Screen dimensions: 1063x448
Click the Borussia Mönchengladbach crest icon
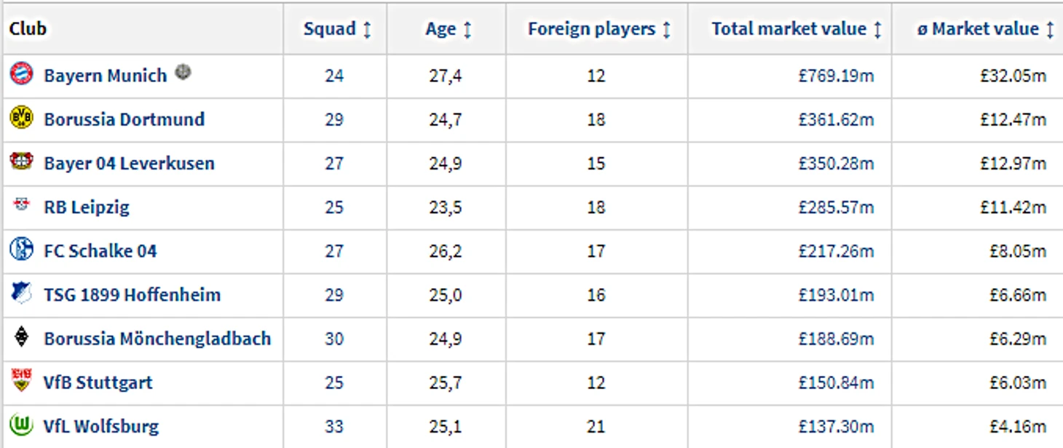[x=21, y=337]
